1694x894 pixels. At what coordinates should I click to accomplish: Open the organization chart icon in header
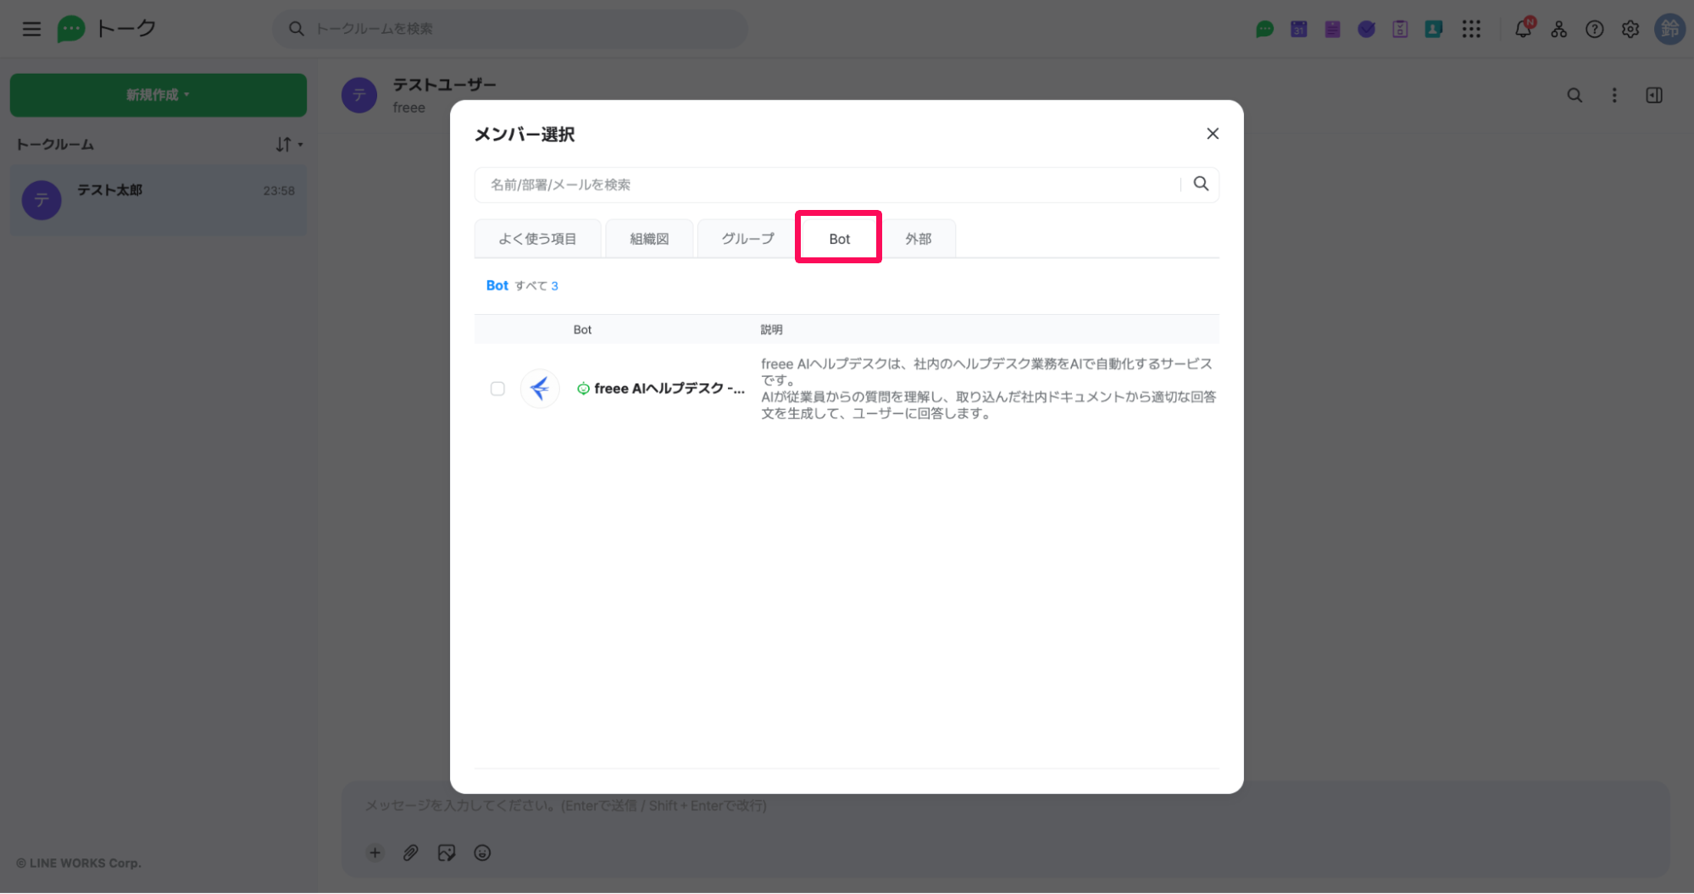(1559, 30)
